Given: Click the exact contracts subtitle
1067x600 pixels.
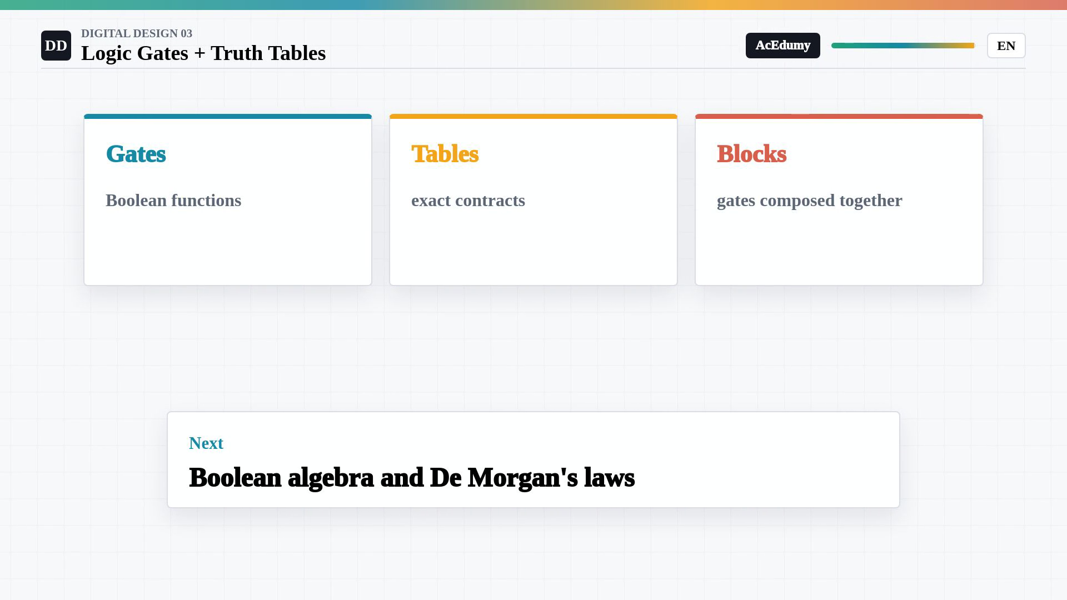Looking at the screenshot, I should tap(468, 201).
